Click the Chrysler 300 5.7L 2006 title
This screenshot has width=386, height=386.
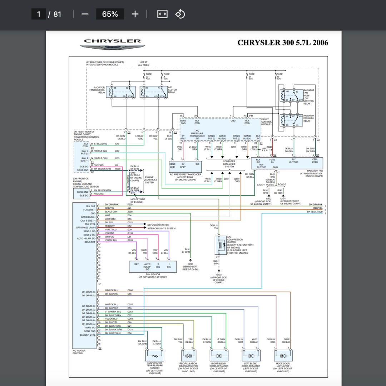[282, 43]
